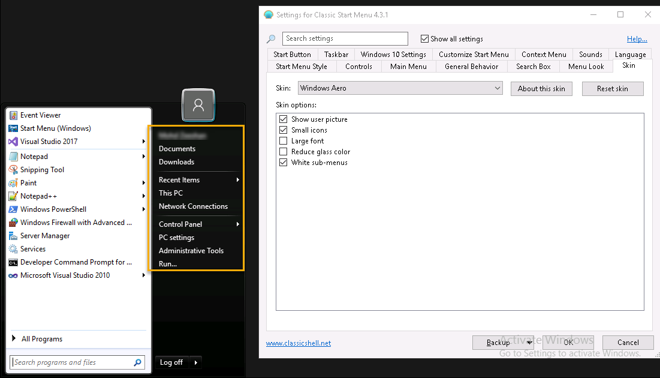Click the Microsoft Visual Studio 2010 icon
The height and width of the screenshot is (378, 660).
(13, 275)
